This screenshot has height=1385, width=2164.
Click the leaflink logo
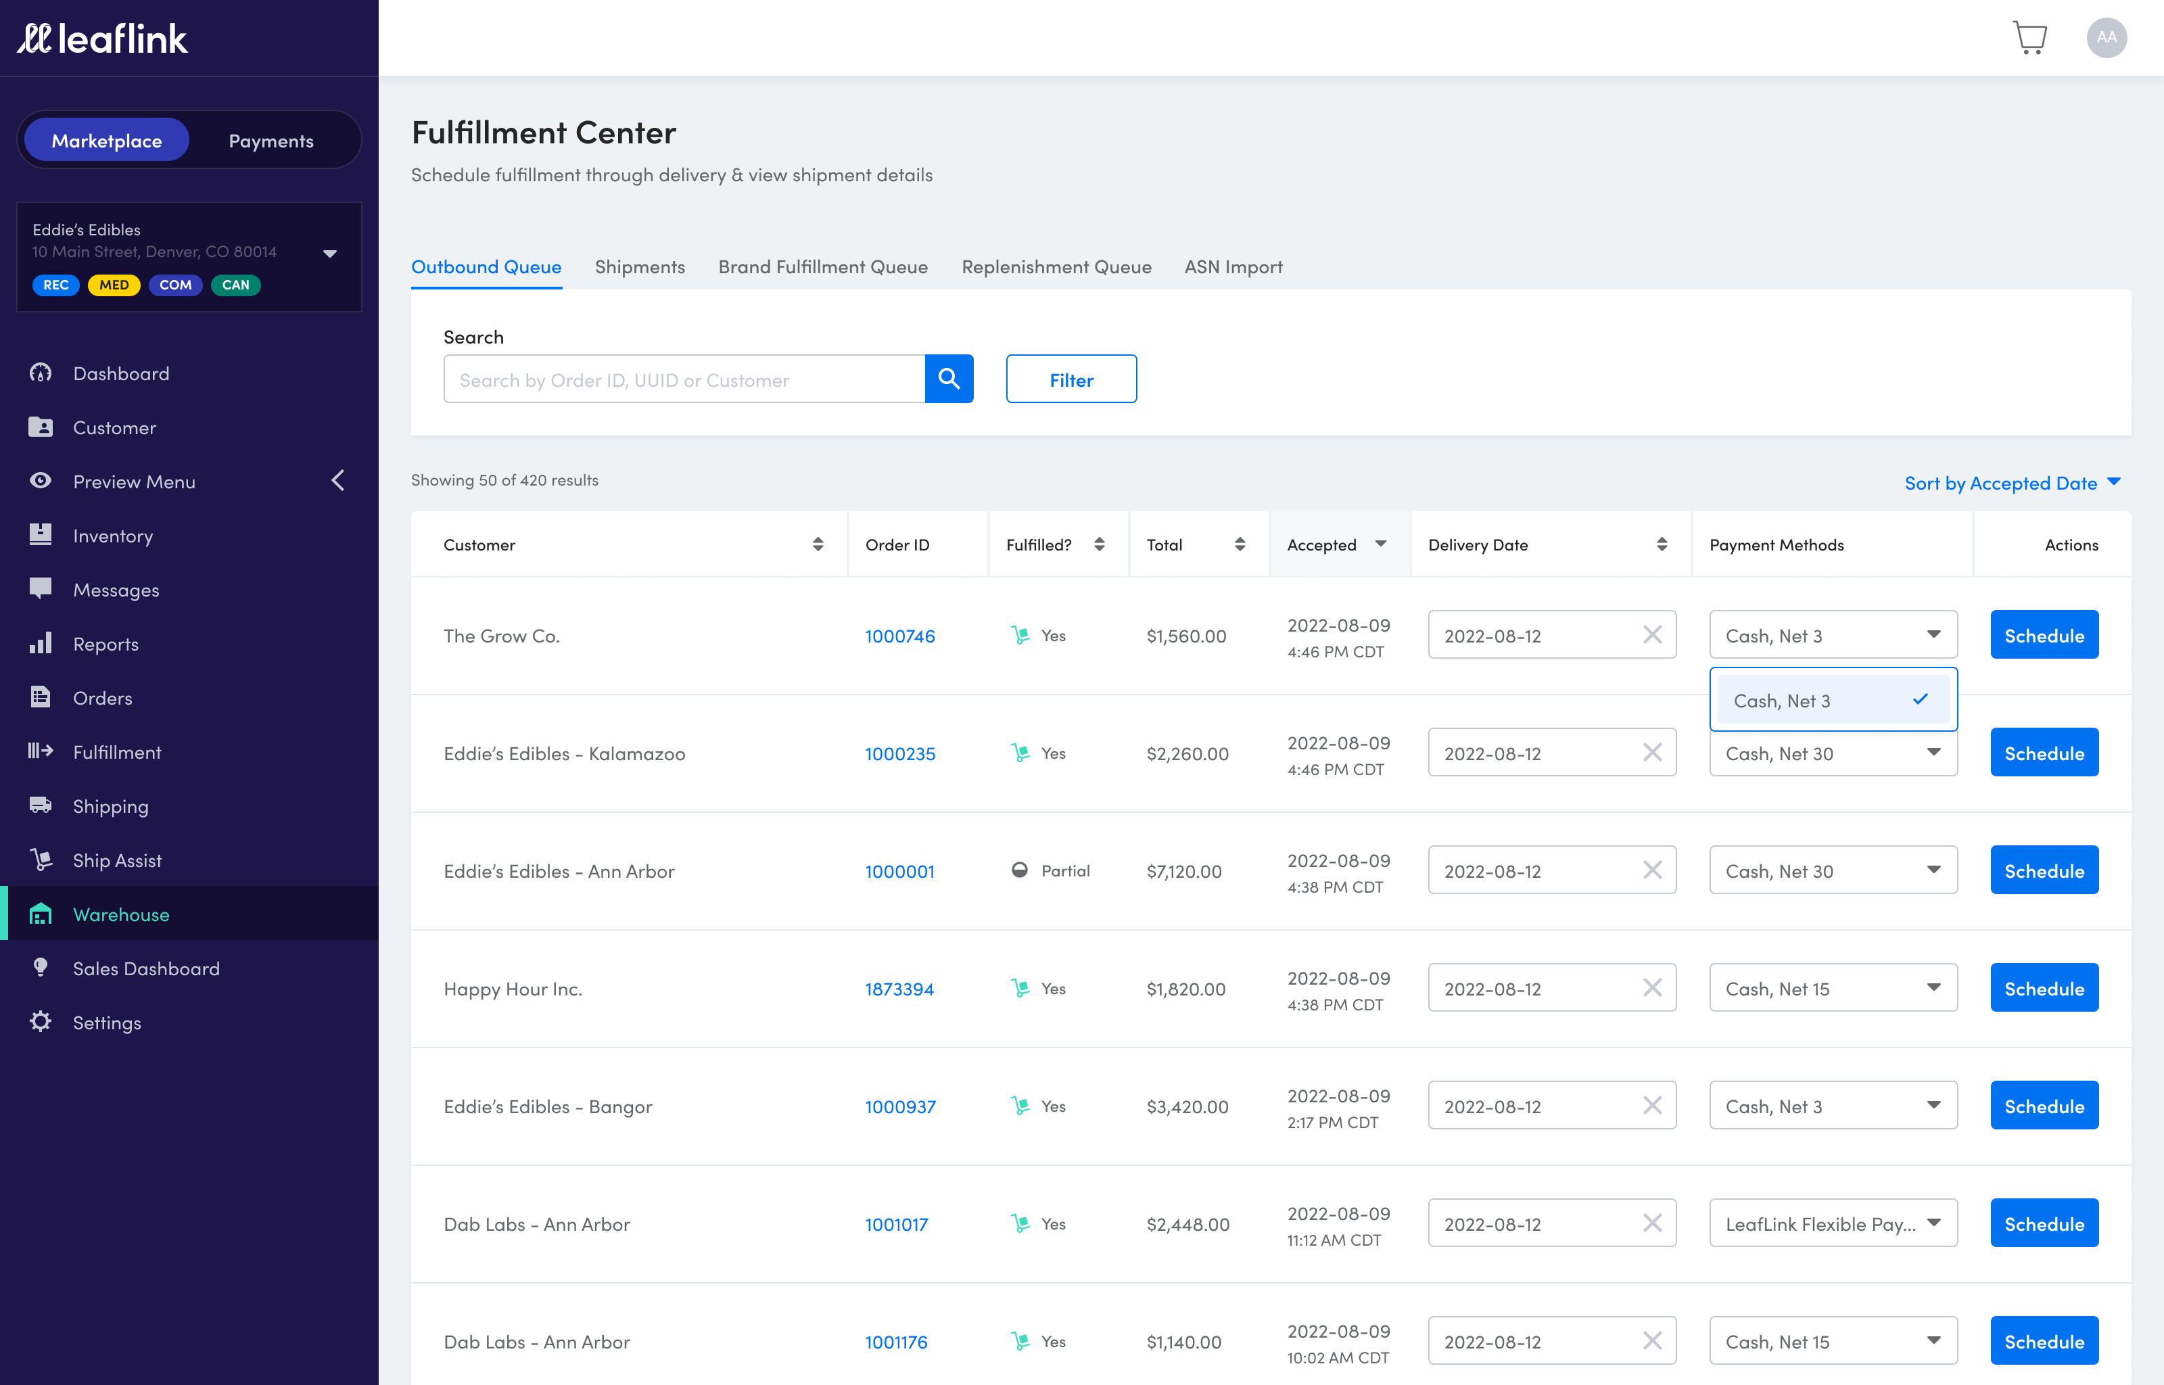point(103,39)
